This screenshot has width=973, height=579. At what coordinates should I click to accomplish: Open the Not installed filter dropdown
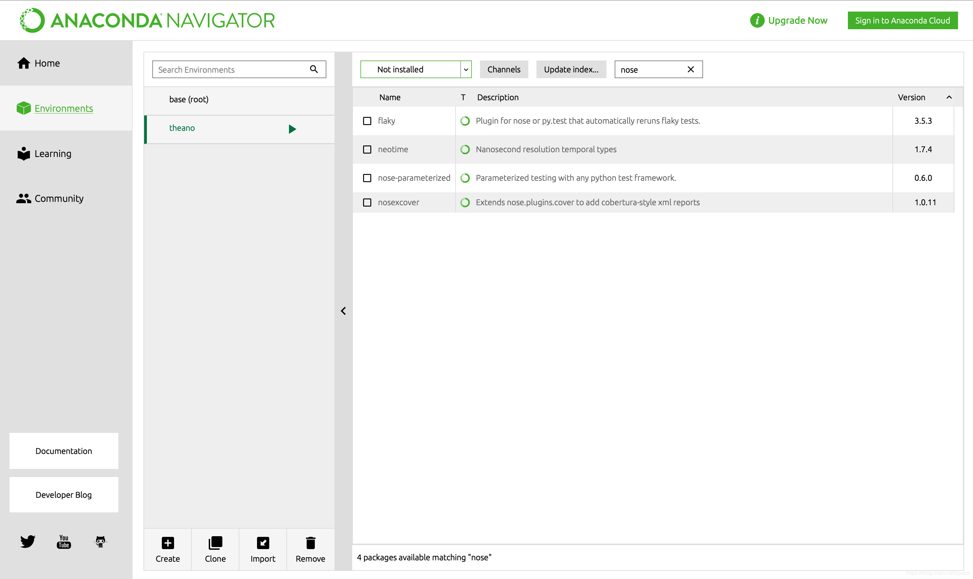coord(416,69)
